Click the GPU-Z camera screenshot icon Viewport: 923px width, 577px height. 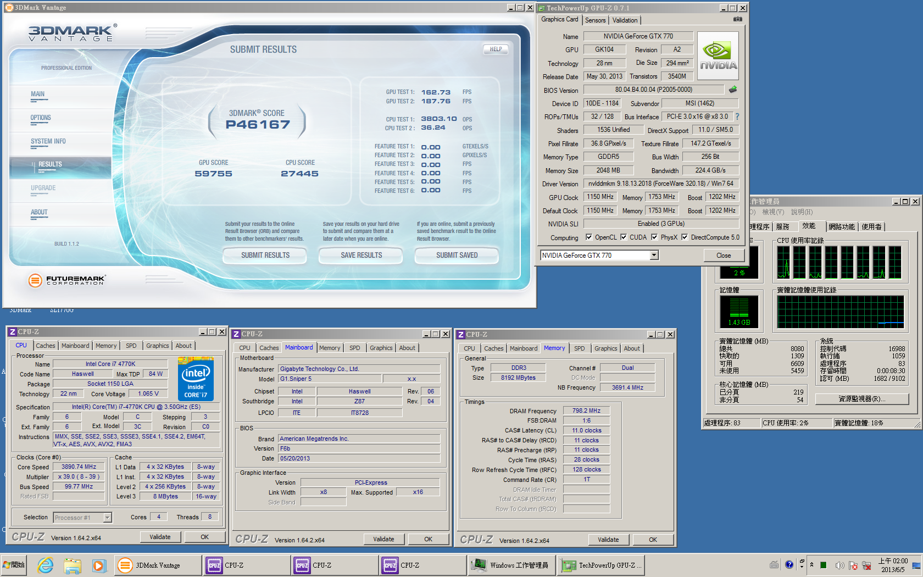coord(737,19)
